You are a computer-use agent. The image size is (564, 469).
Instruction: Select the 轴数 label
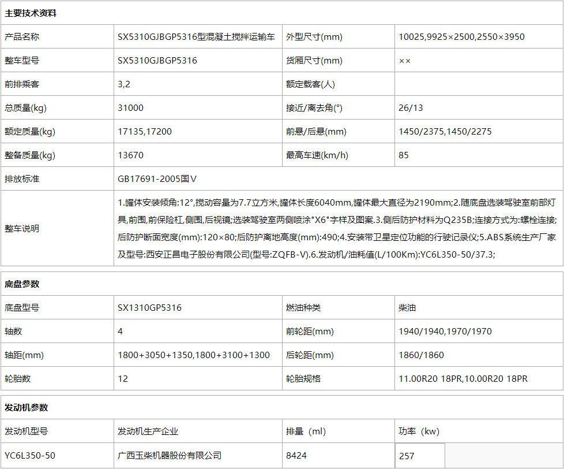click(13, 332)
